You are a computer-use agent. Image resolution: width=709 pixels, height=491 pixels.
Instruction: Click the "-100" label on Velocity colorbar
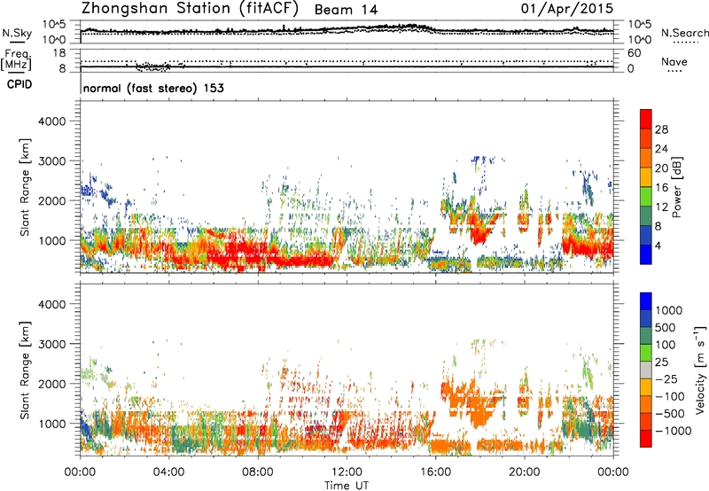click(x=670, y=396)
